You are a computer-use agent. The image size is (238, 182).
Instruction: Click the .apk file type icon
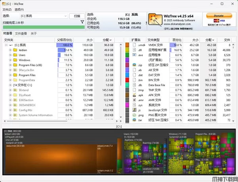[134, 95]
